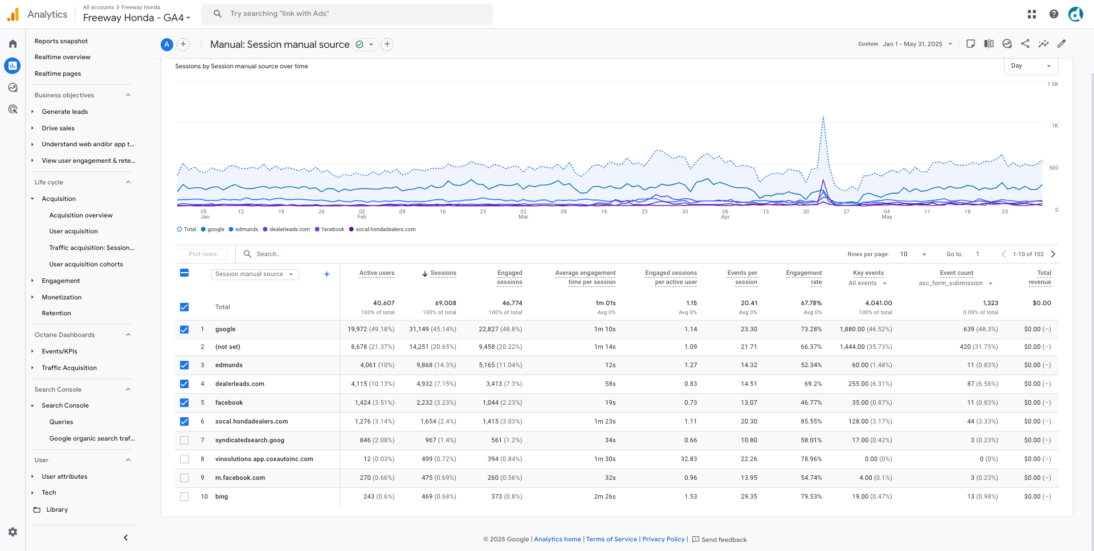Click the edmunds legend color dot
1094x551 pixels.
(231, 229)
